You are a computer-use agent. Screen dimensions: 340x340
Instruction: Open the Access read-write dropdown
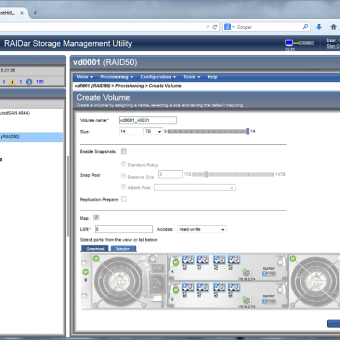202,229
